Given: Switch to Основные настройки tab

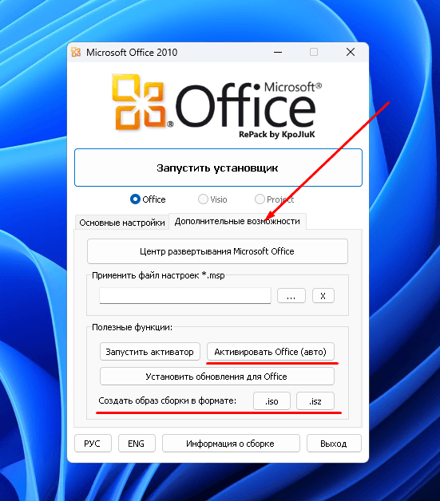Looking at the screenshot, I should point(122,223).
